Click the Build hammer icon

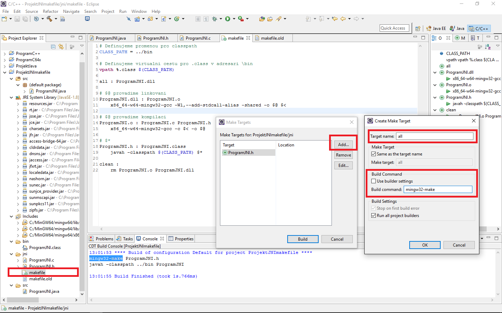(x=50, y=19)
